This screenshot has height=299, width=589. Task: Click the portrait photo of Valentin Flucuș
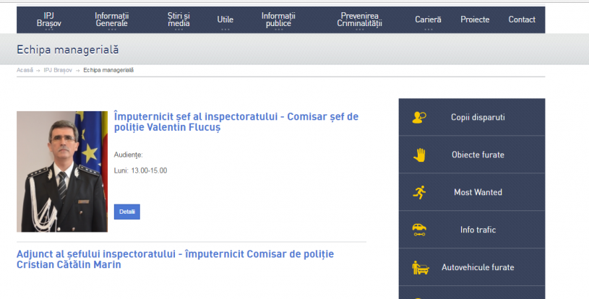(62, 171)
